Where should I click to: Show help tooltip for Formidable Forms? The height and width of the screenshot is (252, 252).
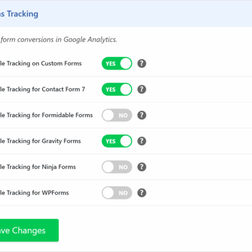tap(142, 115)
